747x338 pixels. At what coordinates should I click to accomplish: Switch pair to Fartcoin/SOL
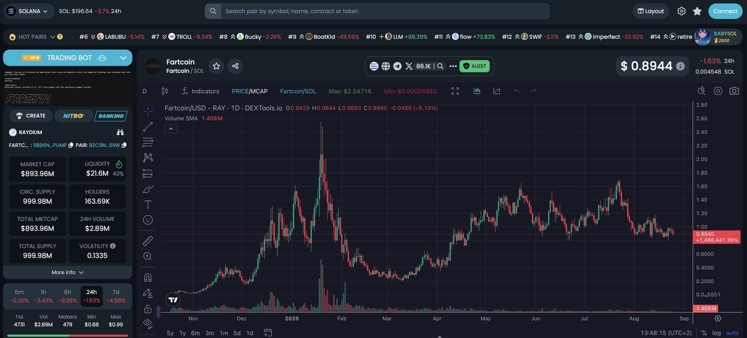tap(298, 91)
